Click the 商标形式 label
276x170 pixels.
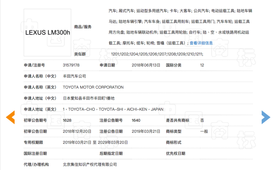173,143
